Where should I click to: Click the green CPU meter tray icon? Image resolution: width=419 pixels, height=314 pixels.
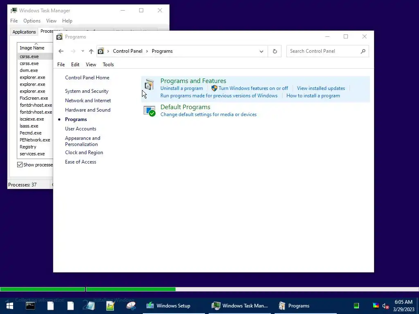pyautogui.click(x=356, y=306)
